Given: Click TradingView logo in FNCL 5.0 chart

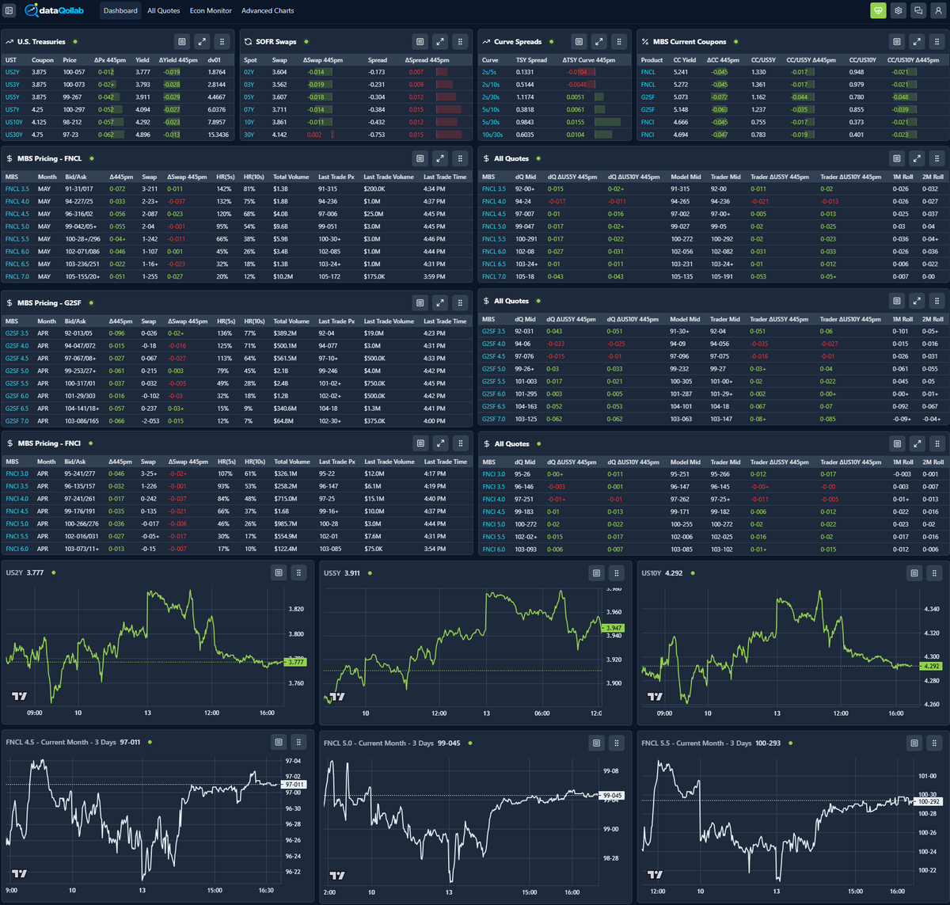Looking at the screenshot, I should point(337,875).
